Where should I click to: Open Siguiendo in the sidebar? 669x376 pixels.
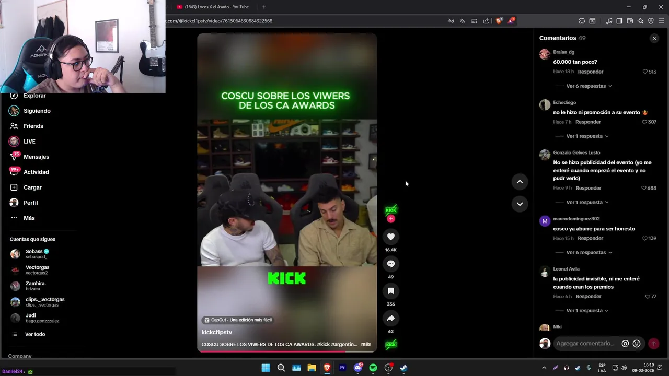[37, 111]
